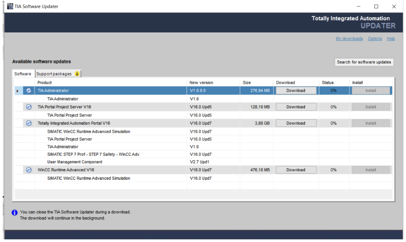Click the Totally Integrated Automation Portal V16 update icon
The height and width of the screenshot is (242, 406).
[29, 123]
